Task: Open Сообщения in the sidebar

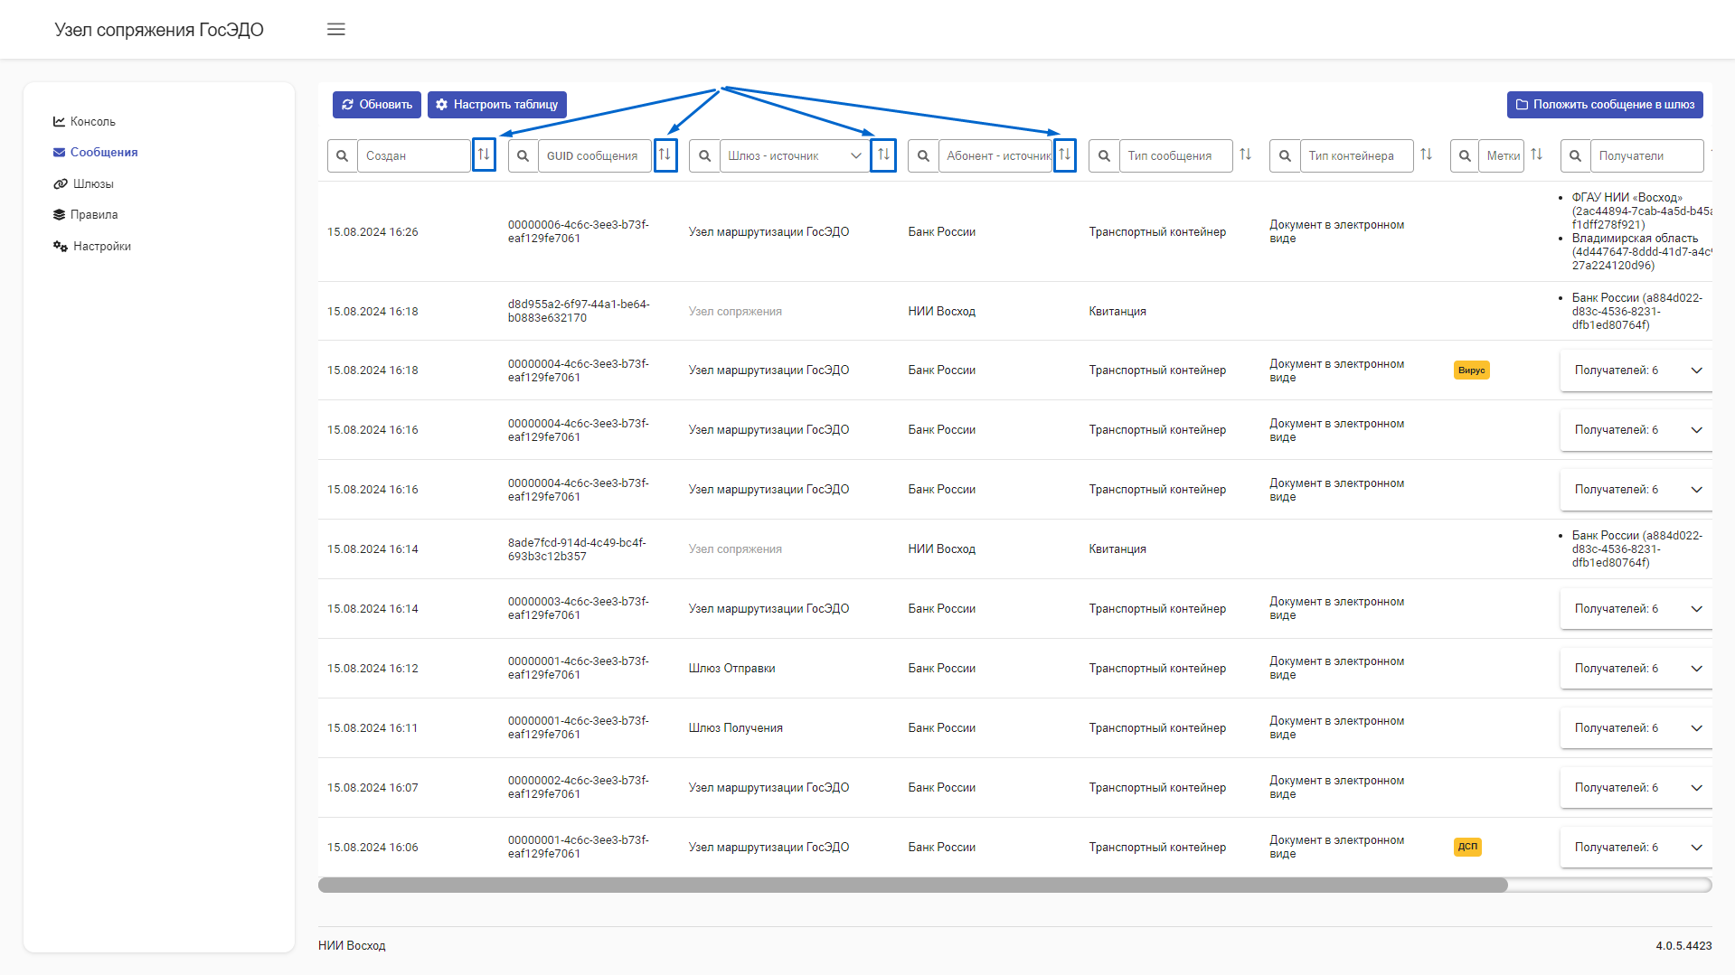Action: [95, 152]
